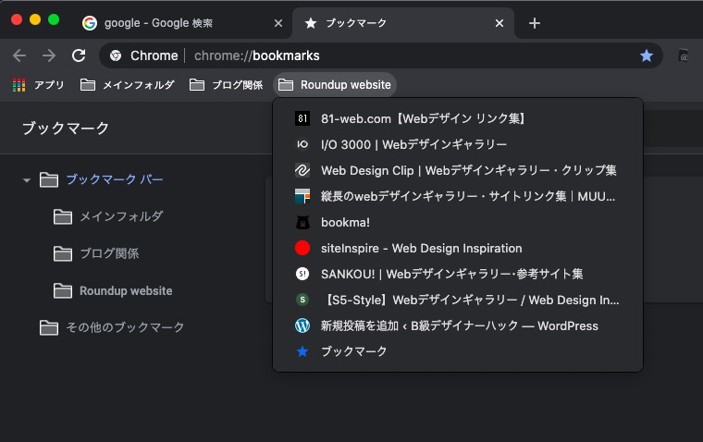
Task: Click the back navigation arrow
Action: [19, 55]
